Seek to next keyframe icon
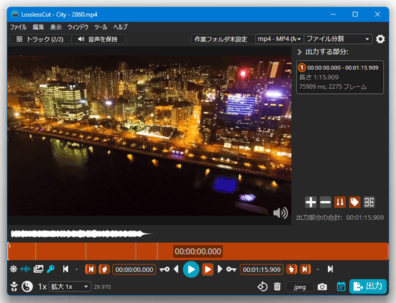 coord(231,269)
